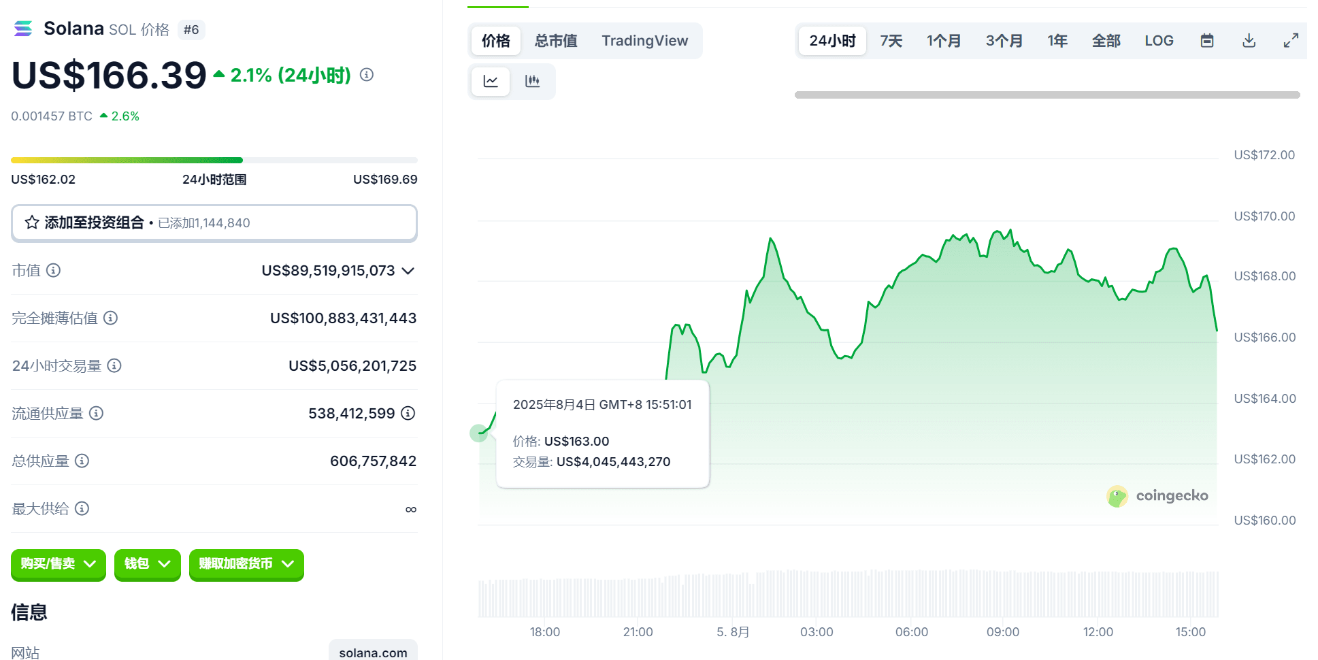Select the Market Cap (总市值) tab
This screenshot has width=1318, height=660.
pos(556,41)
